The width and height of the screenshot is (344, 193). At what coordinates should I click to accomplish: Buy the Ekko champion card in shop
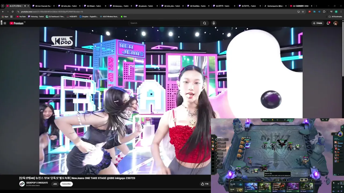[x=264, y=187]
